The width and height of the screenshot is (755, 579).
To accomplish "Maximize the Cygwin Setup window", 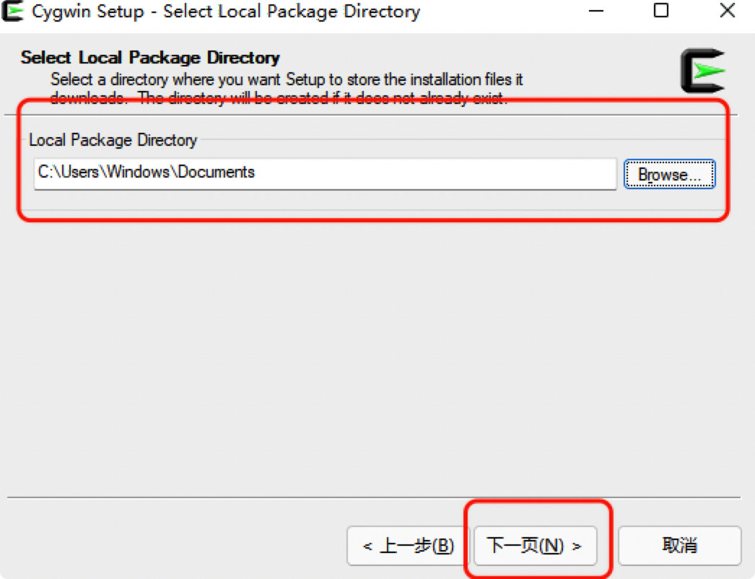I will pyautogui.click(x=660, y=11).
